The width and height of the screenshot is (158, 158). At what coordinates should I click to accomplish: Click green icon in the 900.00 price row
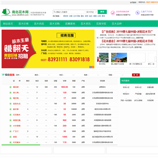11,87
